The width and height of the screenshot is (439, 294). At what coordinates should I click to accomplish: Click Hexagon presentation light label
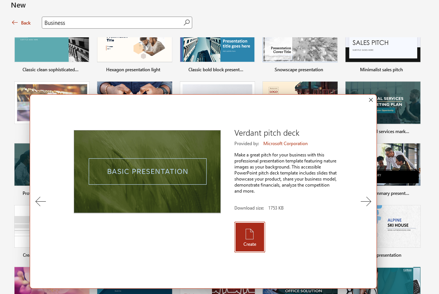coord(133,70)
